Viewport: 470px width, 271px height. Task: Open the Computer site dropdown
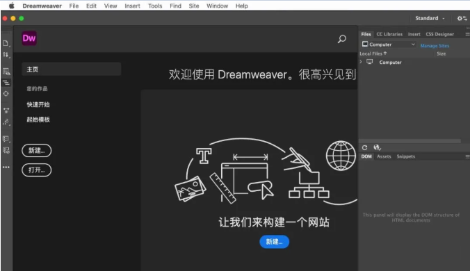point(389,44)
